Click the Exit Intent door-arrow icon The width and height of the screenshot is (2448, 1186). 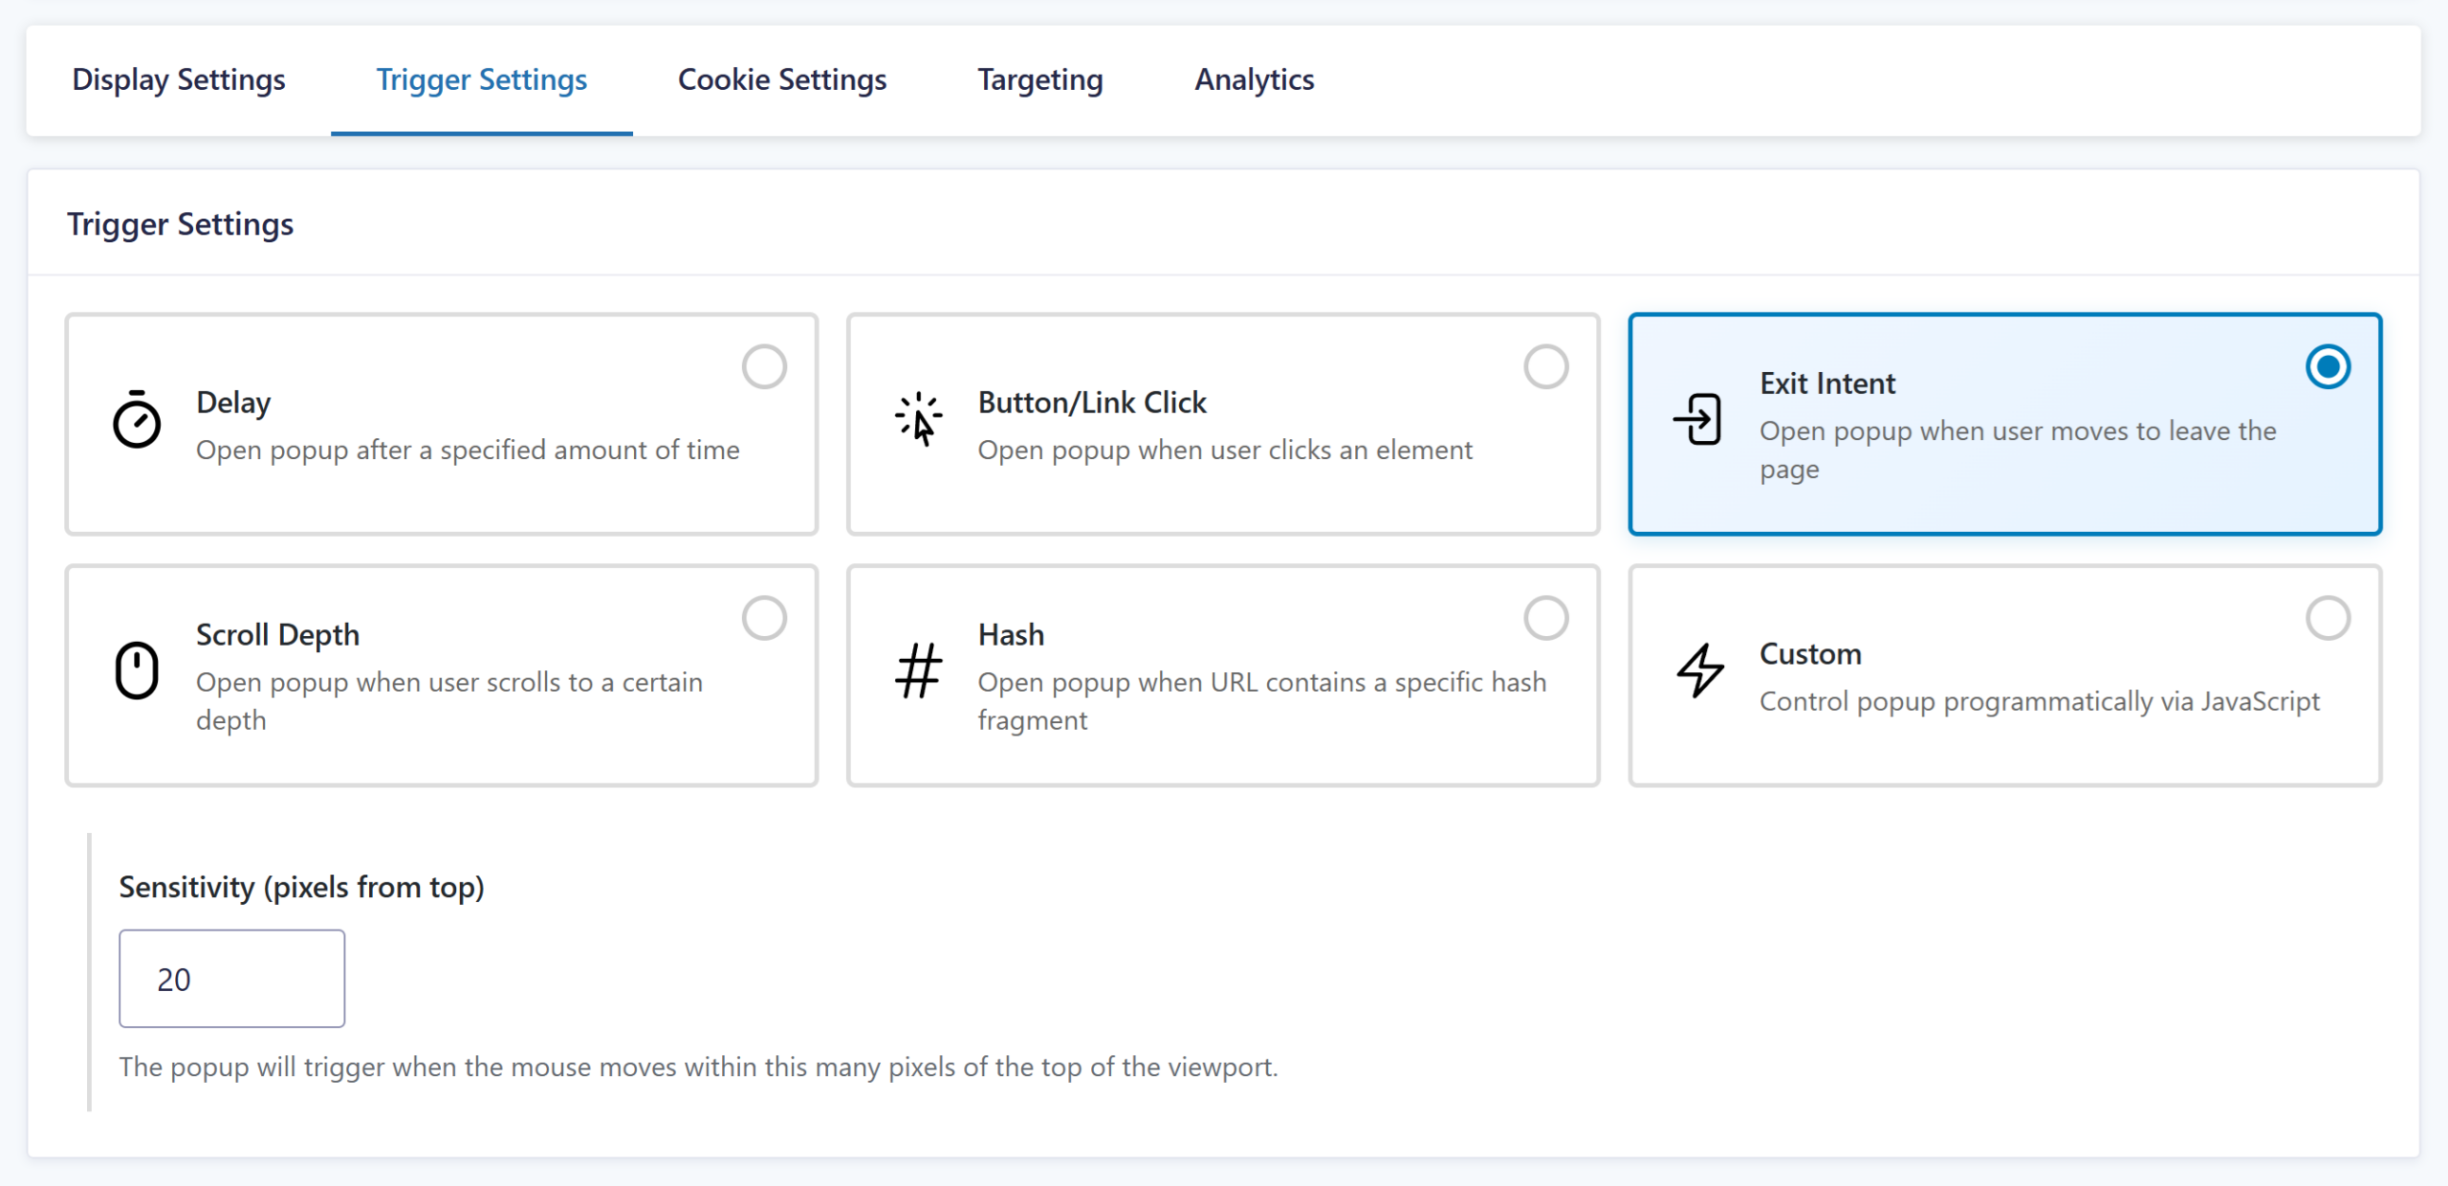[1698, 419]
